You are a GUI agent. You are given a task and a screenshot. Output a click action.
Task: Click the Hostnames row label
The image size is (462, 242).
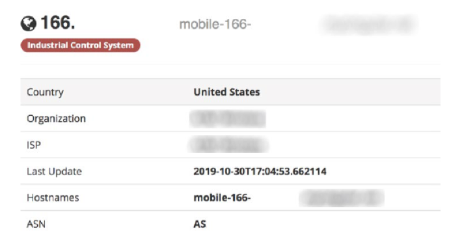tap(53, 198)
